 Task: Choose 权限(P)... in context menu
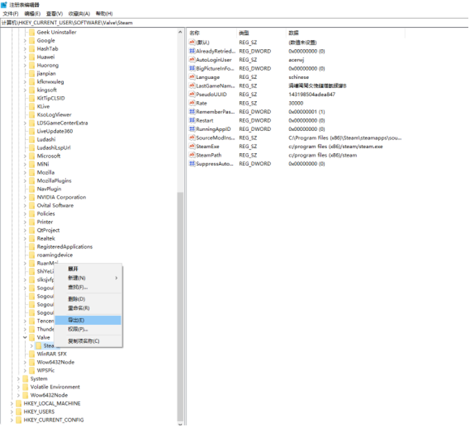click(88, 329)
